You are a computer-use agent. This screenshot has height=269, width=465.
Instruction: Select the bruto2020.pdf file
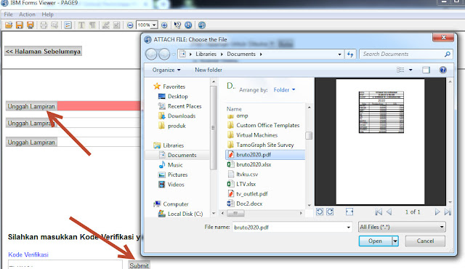tap(265, 155)
